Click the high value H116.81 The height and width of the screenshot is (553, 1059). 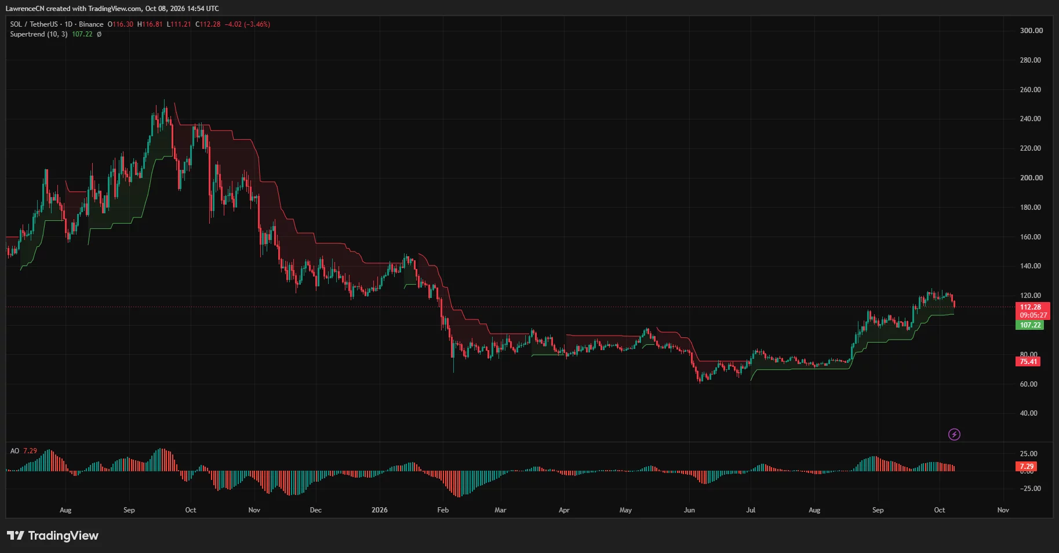150,24
